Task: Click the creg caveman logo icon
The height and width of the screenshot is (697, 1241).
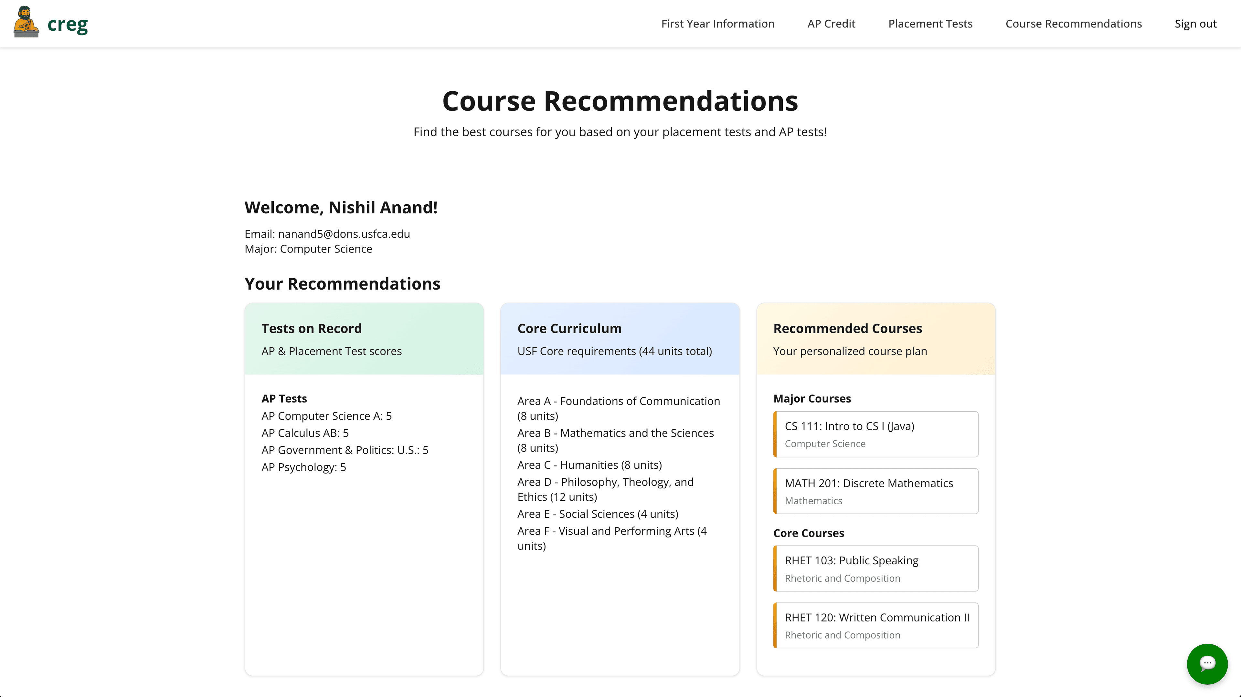Action: point(26,22)
